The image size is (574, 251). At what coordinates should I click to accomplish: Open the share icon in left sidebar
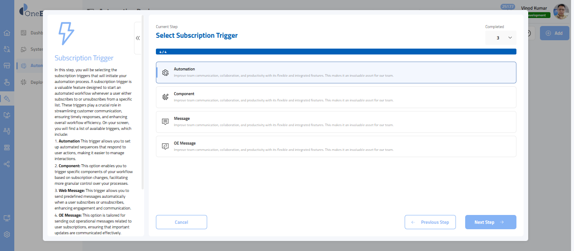7,164
